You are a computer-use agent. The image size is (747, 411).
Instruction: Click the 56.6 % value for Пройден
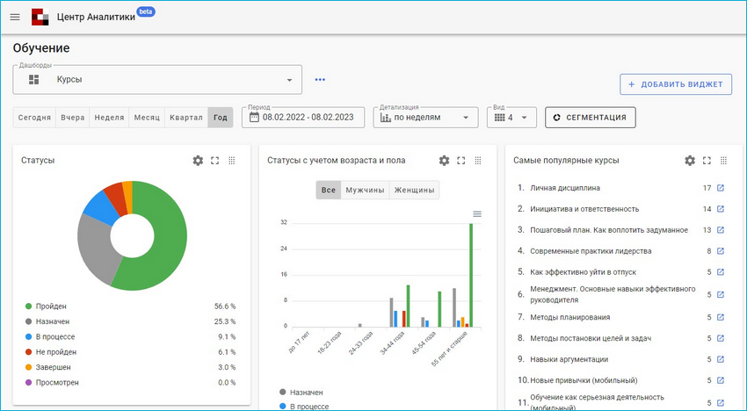(225, 306)
